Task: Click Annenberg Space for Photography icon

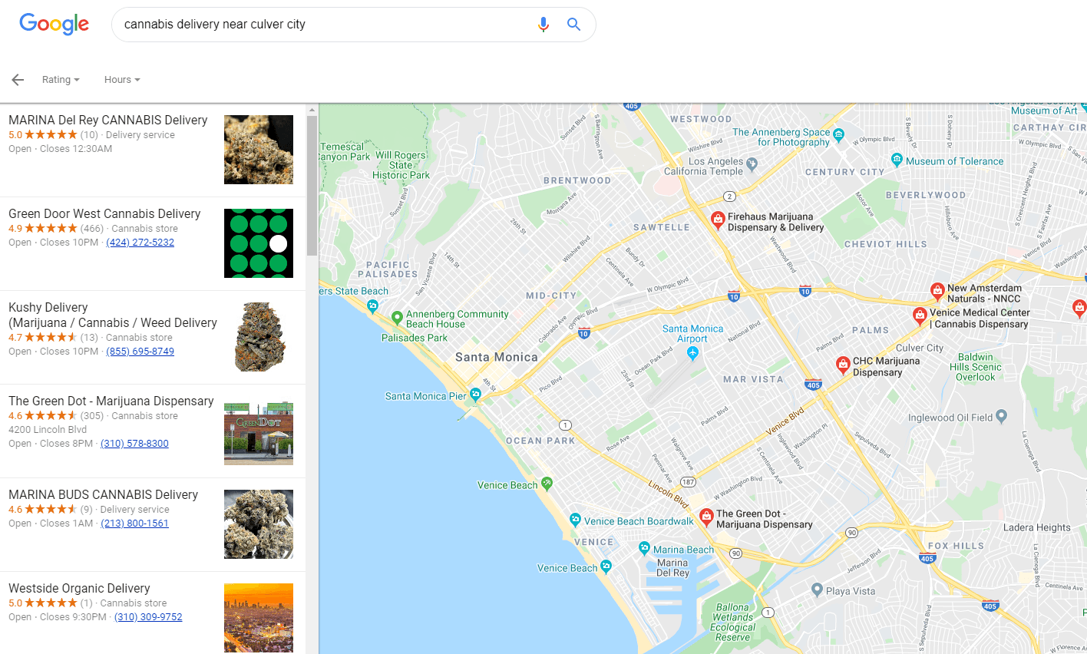Action: pos(838,136)
